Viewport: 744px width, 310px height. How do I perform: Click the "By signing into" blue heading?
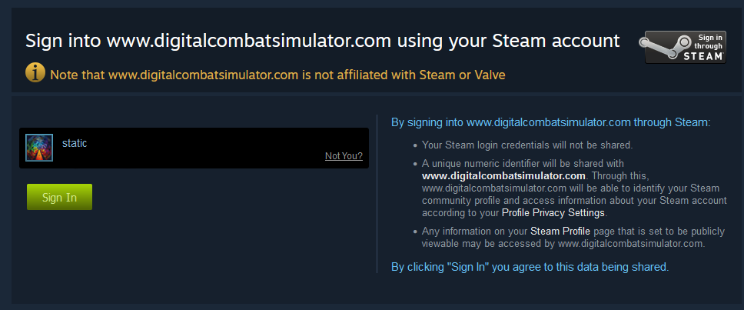tap(550, 122)
